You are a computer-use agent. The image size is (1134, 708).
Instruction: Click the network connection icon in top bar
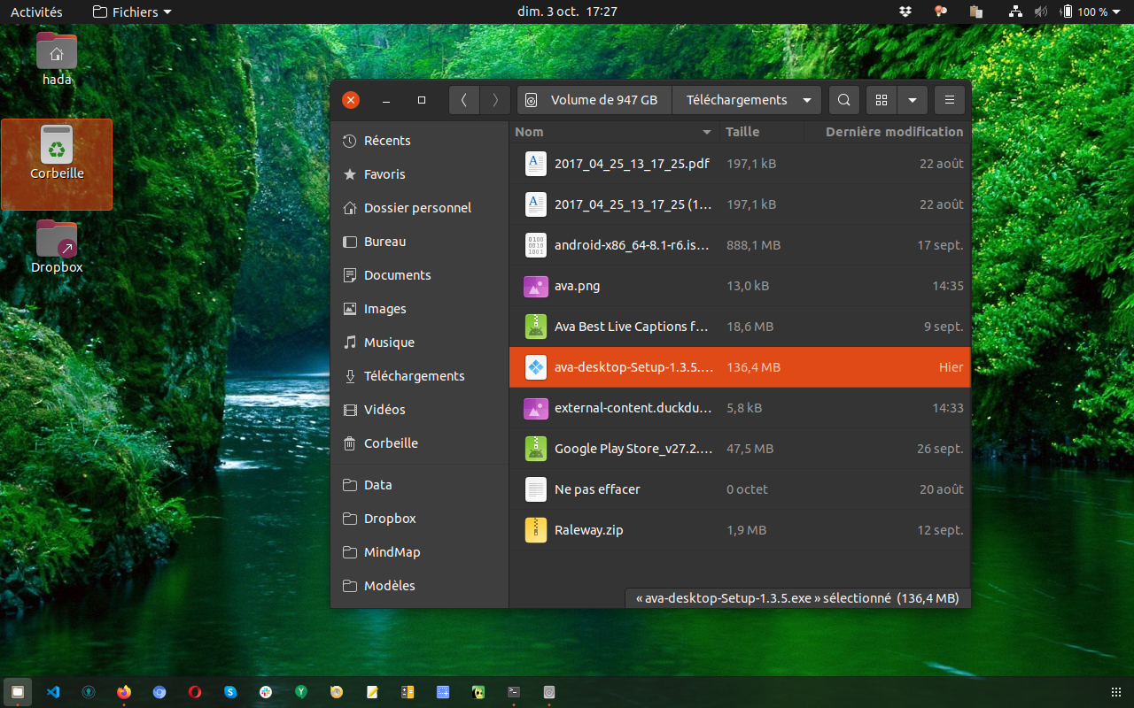[1015, 12]
